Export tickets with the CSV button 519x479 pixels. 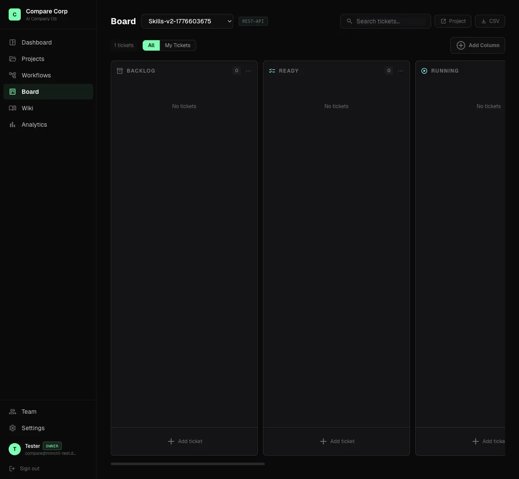(x=490, y=21)
